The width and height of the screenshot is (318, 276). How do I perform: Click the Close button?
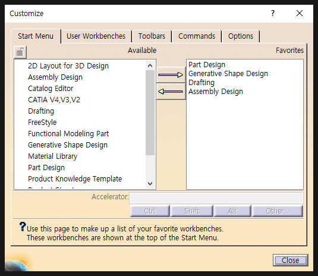(x=291, y=260)
